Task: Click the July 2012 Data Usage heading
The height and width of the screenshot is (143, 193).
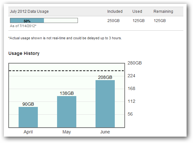Action: coord(29,11)
